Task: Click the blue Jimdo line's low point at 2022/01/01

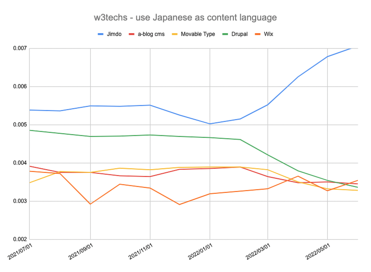Action: (210, 124)
